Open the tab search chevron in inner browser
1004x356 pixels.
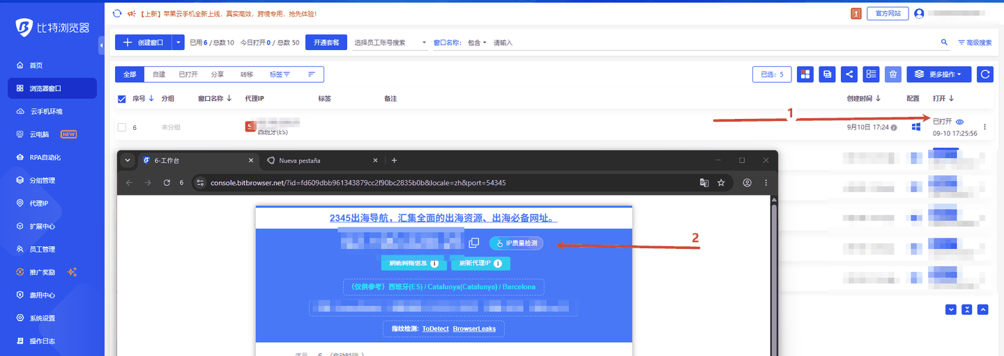click(128, 161)
